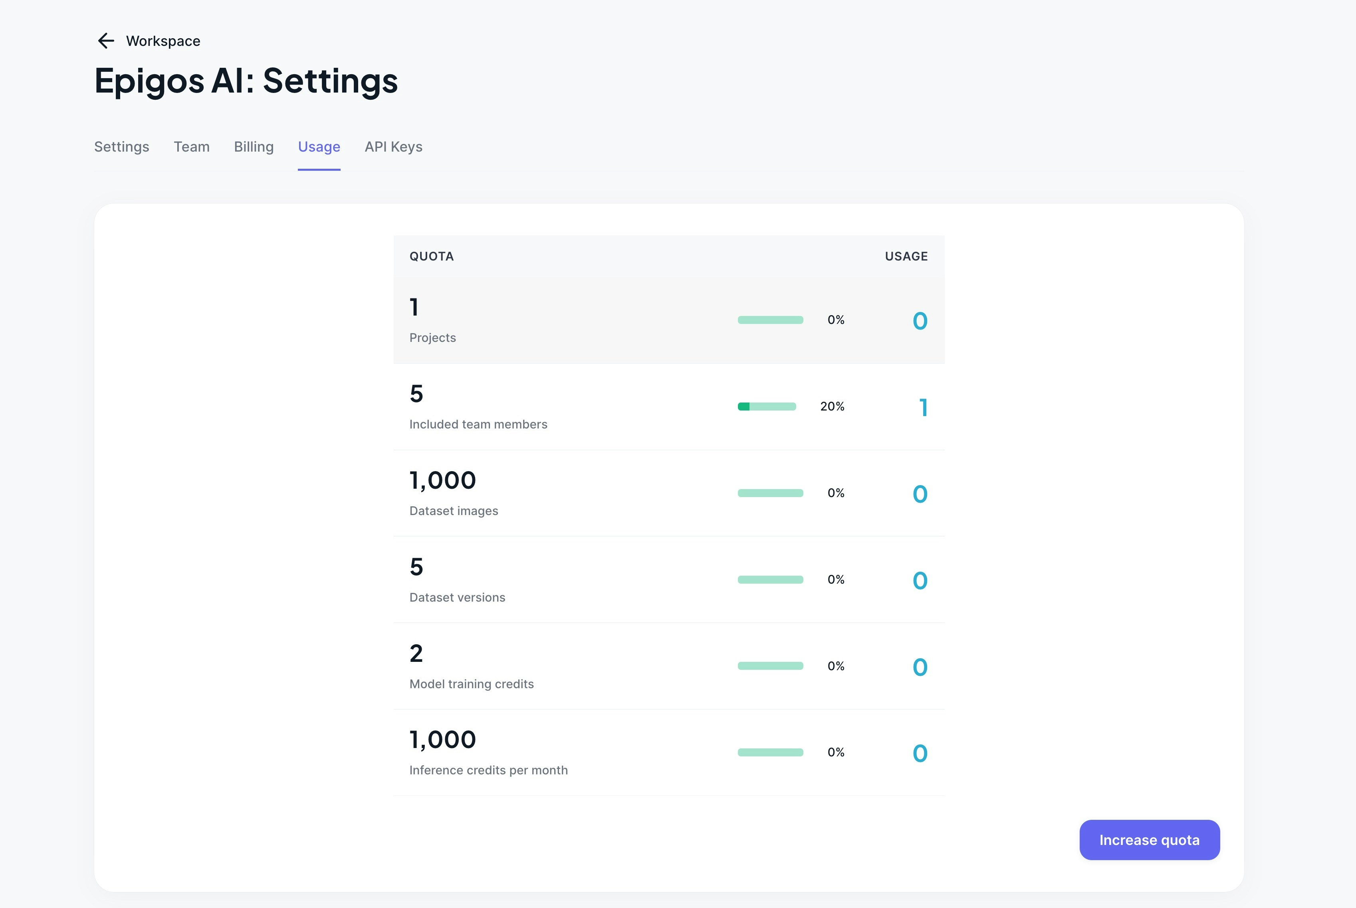Click the back arrow icon
This screenshot has height=908, width=1356.
coord(105,41)
